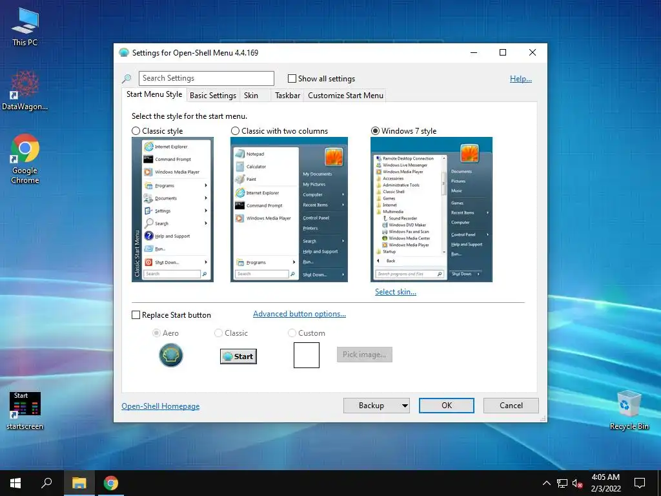Maximize the Open-Shell settings window
This screenshot has width=661, height=496.
(502, 52)
